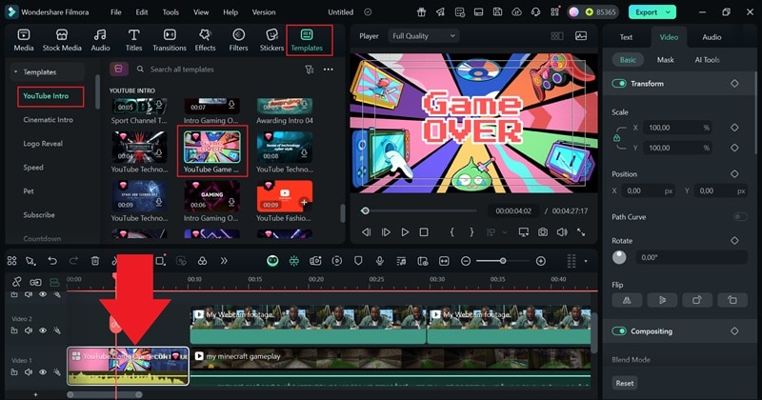Delete selected clip with trash icon

[x=95, y=261]
